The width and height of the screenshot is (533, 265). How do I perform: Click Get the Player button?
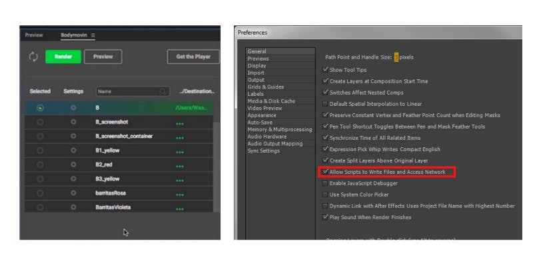pos(193,57)
